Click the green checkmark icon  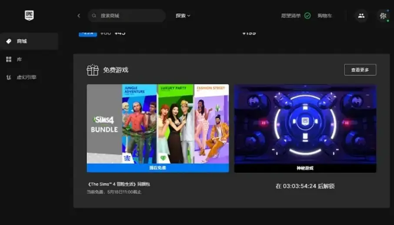tap(307, 16)
